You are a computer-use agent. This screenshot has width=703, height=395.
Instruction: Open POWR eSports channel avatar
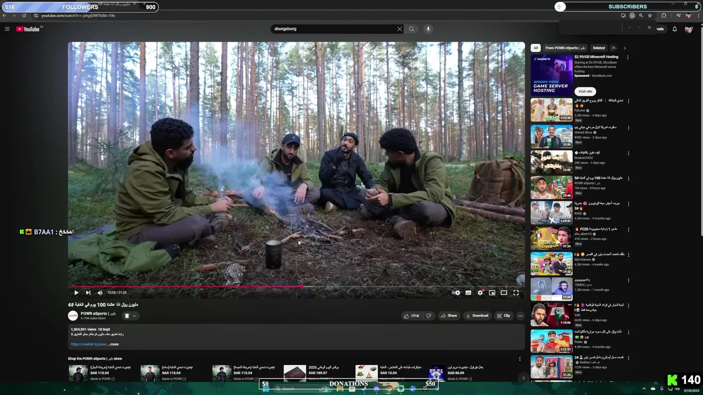(72, 315)
